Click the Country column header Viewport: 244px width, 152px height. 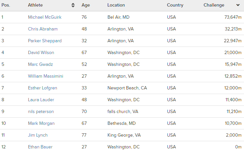(x=175, y=5)
